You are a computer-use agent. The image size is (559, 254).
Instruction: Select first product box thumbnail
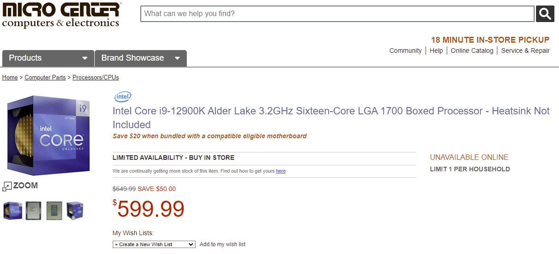[12, 210]
